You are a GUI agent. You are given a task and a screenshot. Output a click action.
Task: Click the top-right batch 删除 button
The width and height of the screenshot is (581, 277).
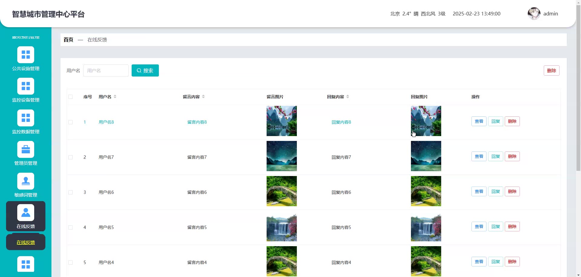[x=551, y=70]
